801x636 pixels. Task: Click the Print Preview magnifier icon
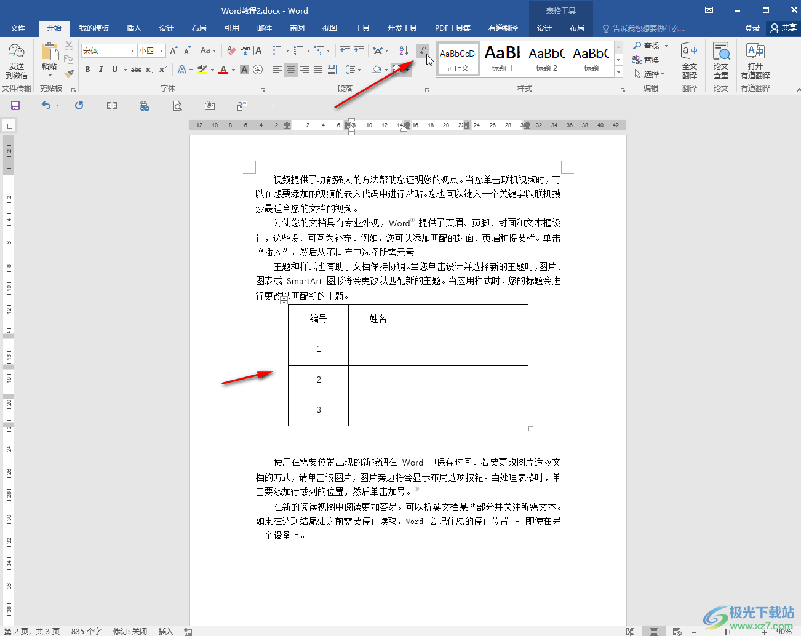177,106
